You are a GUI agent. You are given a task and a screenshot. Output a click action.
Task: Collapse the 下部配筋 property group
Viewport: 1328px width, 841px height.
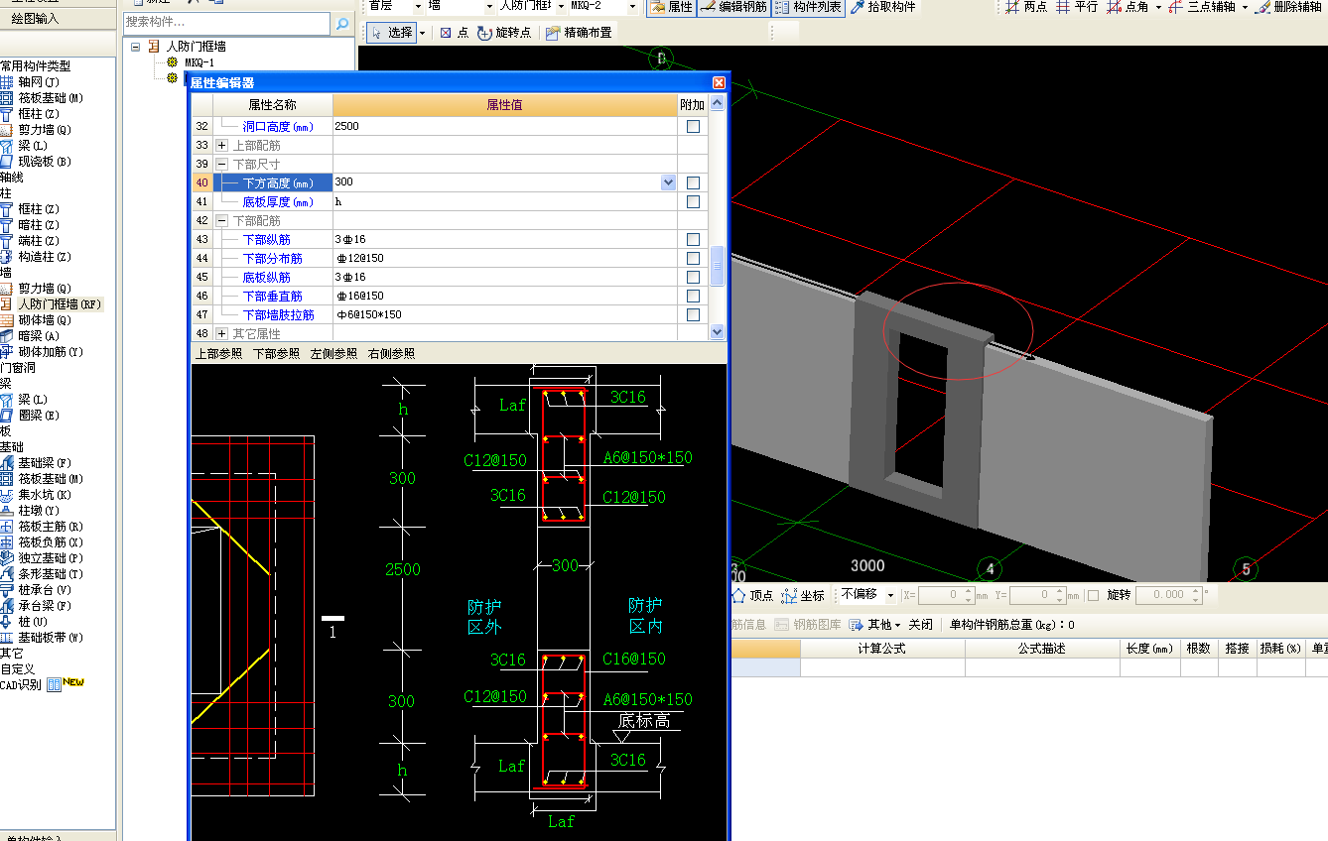coord(222,220)
